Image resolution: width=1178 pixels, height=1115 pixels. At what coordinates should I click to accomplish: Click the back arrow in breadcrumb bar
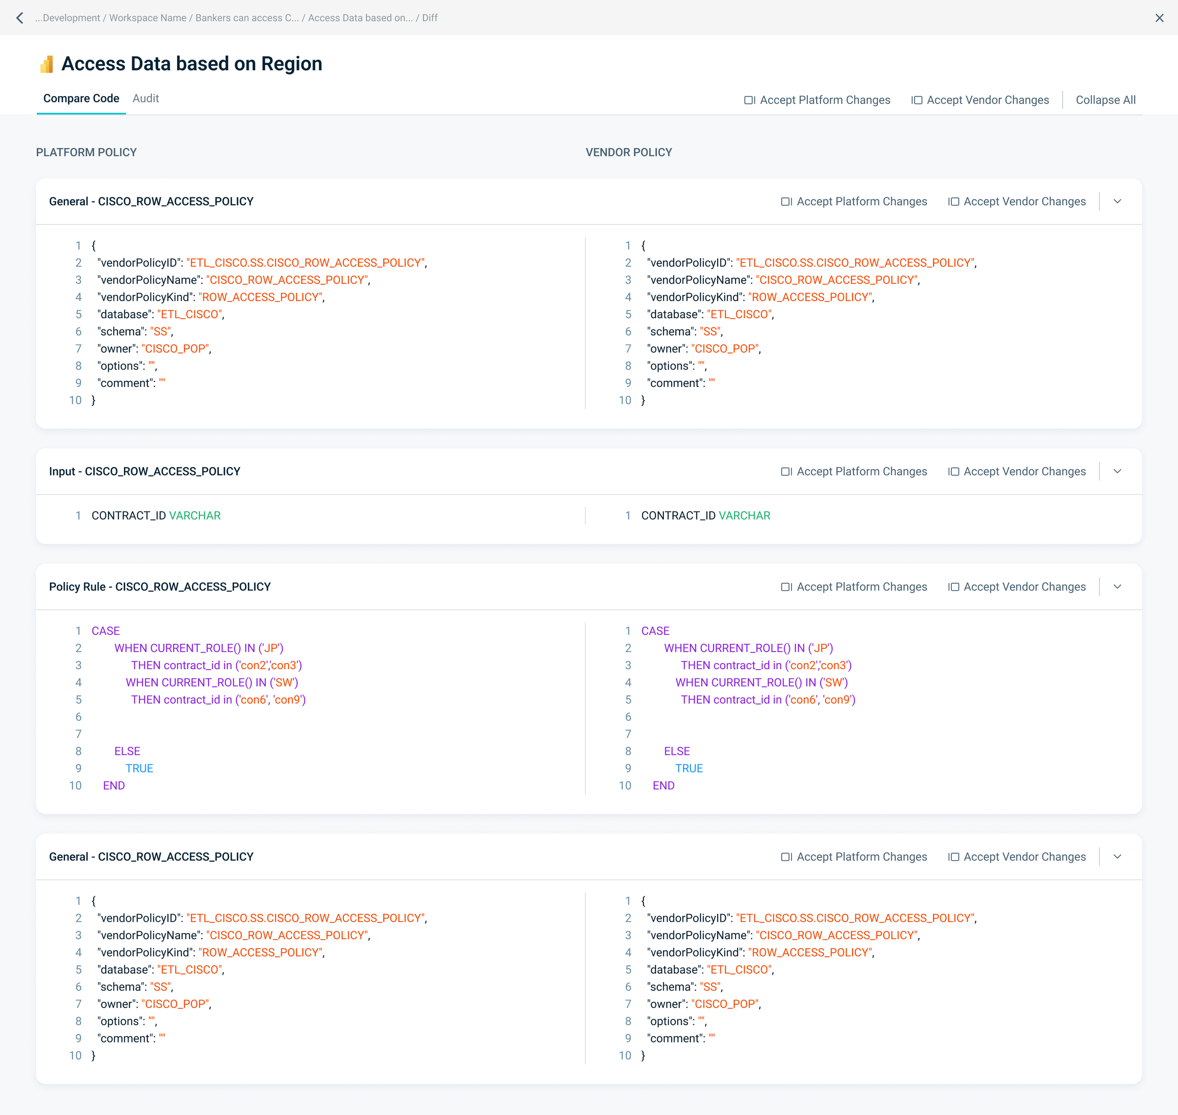[20, 18]
